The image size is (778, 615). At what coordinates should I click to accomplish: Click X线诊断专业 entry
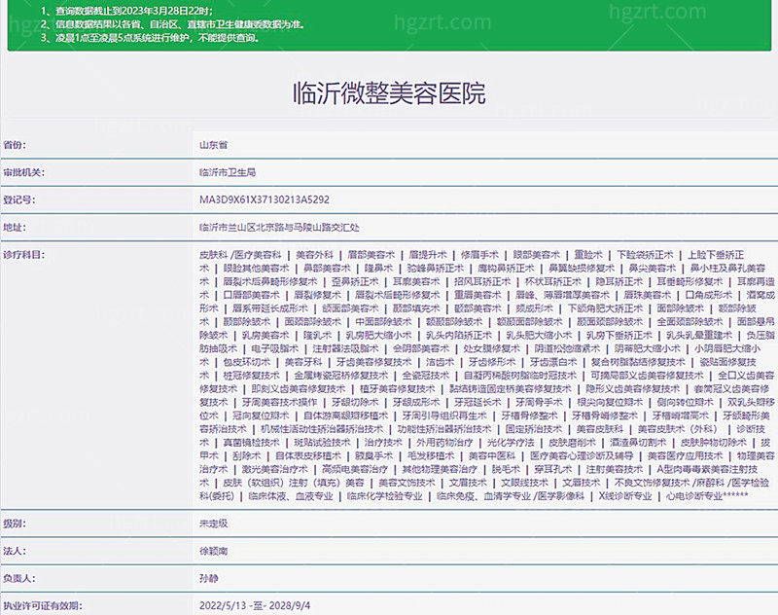tap(625, 496)
